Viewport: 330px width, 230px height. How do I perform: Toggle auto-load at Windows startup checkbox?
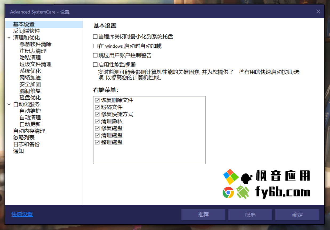[x=95, y=46]
